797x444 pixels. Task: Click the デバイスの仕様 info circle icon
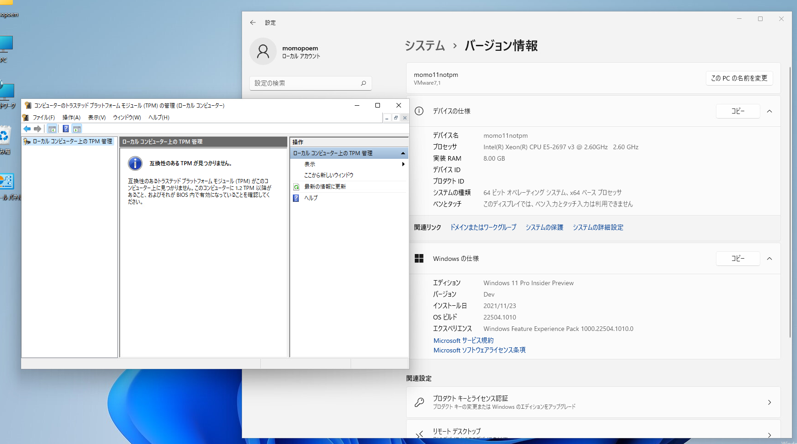(419, 111)
